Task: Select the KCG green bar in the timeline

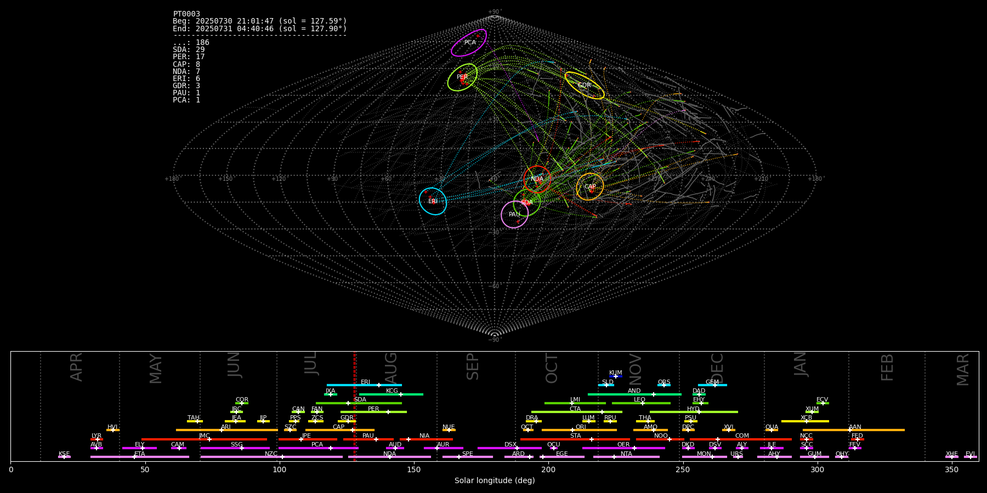Action: point(391,394)
